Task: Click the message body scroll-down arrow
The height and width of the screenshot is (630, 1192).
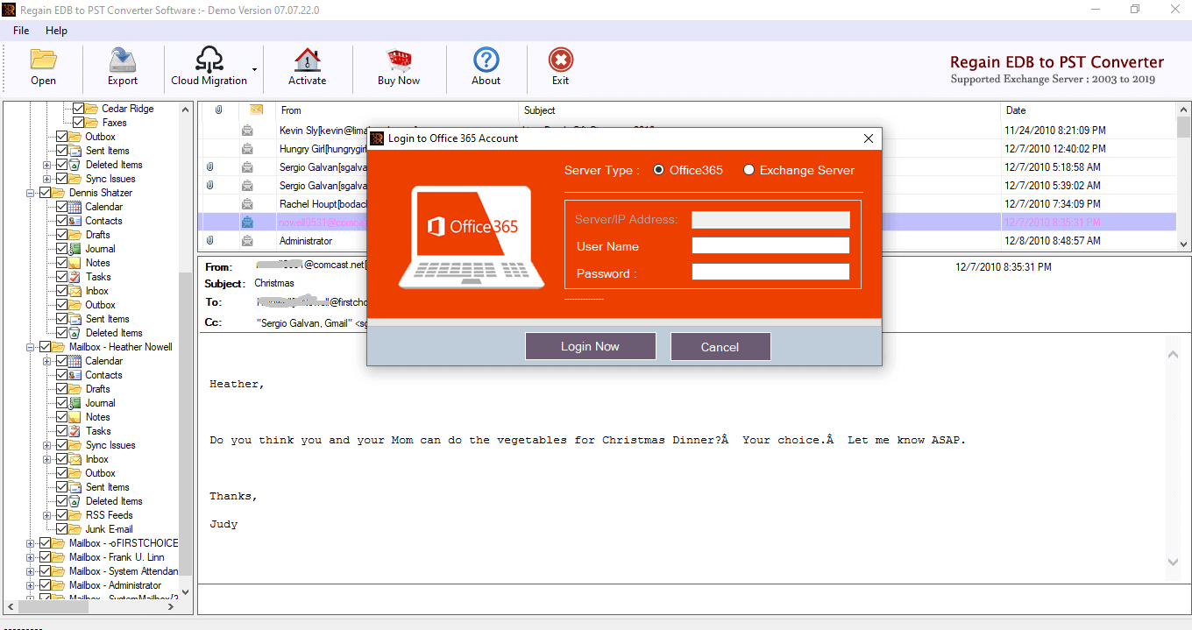Action: 1174,562
